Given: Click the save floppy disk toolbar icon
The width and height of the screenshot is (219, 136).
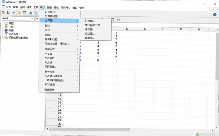Looking at the screenshot, I should pos(9,13).
